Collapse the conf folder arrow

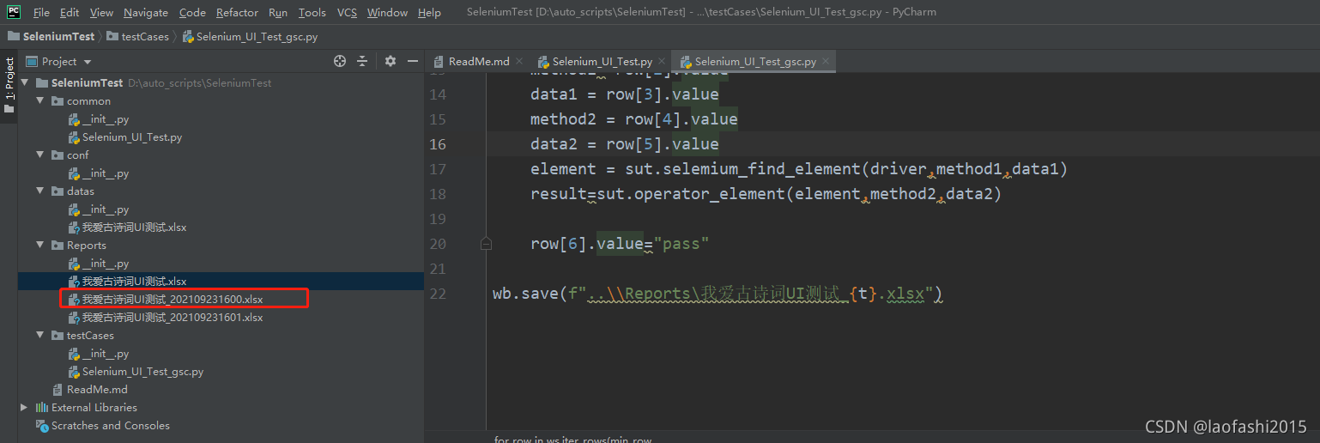click(x=40, y=155)
